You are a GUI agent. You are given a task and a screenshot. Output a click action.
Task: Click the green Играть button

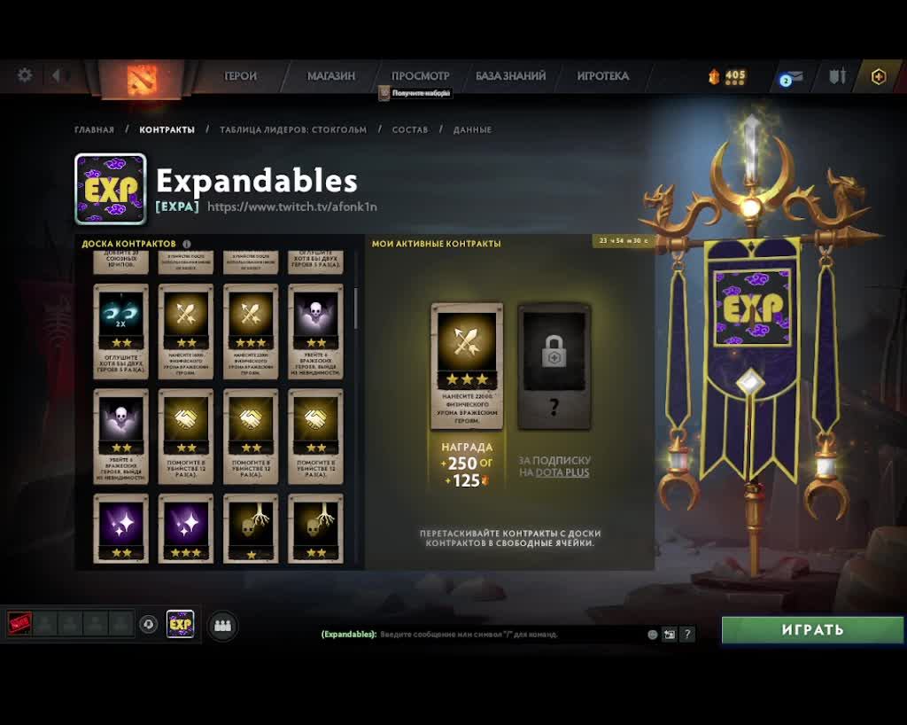(812, 629)
